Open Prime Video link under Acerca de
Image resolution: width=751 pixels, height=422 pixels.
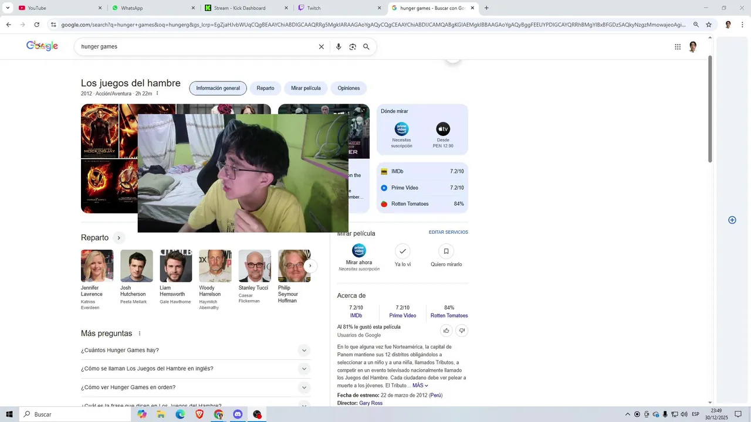[x=402, y=316]
